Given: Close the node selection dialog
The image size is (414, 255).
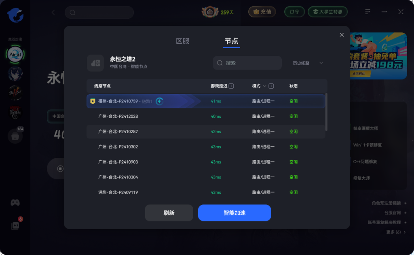Looking at the screenshot, I should click(x=342, y=35).
